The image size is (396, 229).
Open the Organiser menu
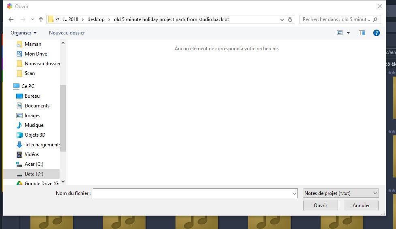click(24, 33)
